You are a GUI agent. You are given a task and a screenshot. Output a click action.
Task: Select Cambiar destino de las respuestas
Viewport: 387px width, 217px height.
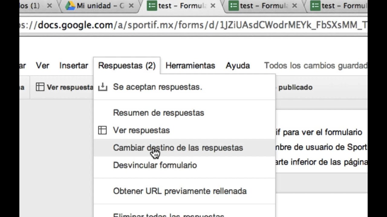(x=184, y=148)
